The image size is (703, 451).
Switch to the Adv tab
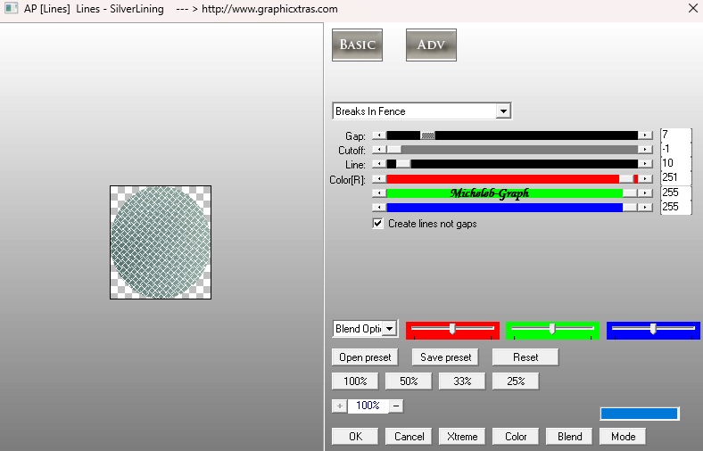431,45
